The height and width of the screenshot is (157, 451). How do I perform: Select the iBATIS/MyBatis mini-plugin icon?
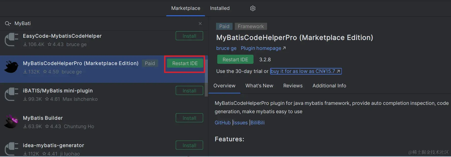(x=11, y=94)
